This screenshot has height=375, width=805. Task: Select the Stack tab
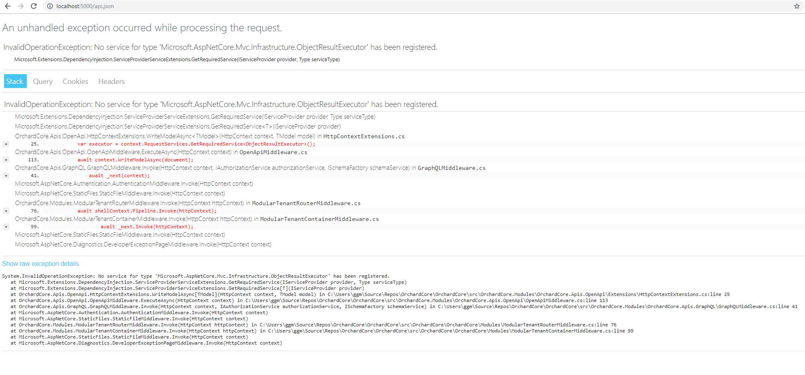[15, 81]
